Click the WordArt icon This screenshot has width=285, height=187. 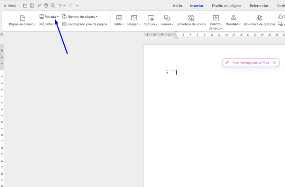(234, 18)
